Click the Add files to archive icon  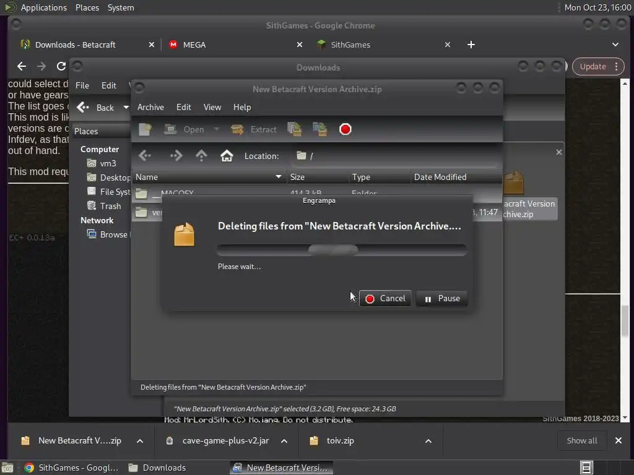coord(294,129)
